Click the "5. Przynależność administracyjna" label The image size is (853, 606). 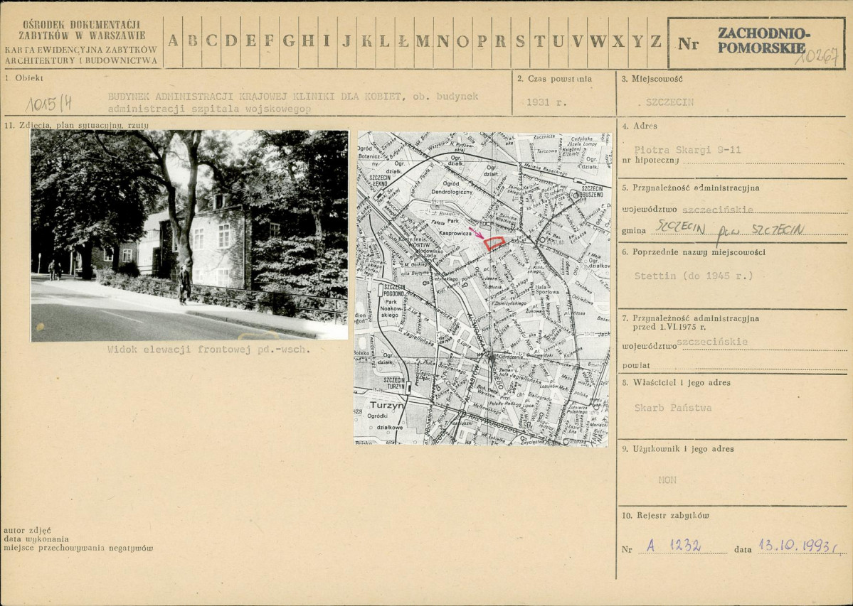690,188
